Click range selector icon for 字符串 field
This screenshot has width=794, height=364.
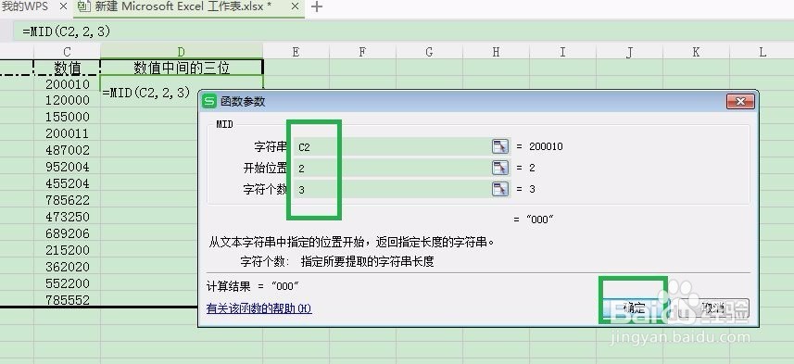tap(499, 146)
